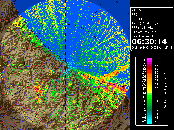174x130 pixels.
Task: Pick the yellow 17–20 dBZ legend band
Action: 150,89
